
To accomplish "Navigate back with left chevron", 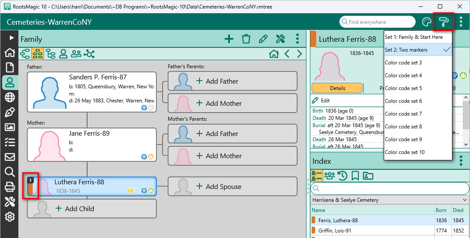I will pyautogui.click(x=287, y=54).
